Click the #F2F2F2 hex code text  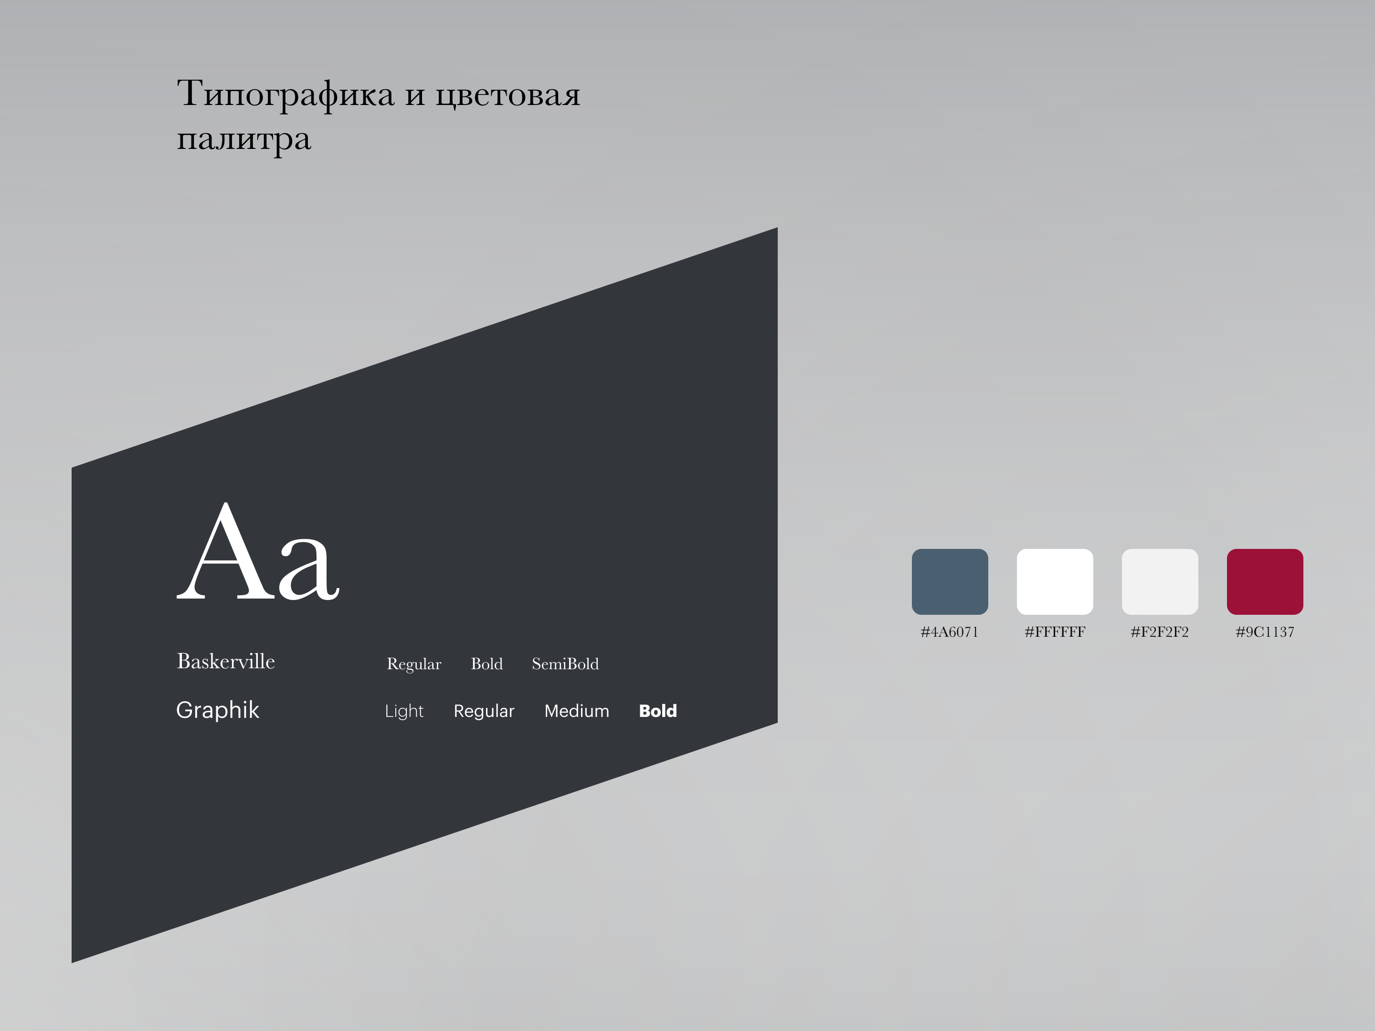(x=1159, y=632)
